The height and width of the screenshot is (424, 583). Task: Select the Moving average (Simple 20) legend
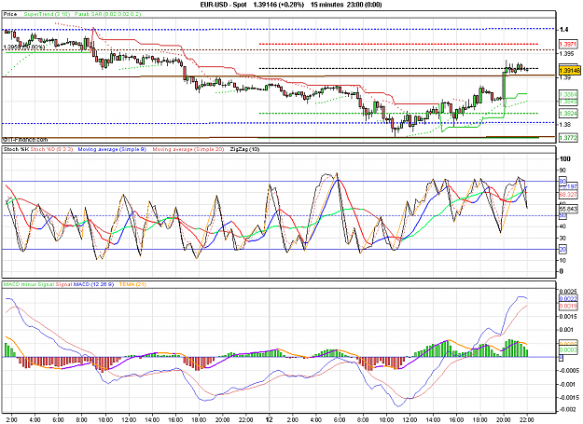(188, 149)
